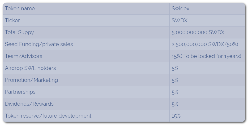Select the 5% value for Promotion/Marketing

pos(175,80)
